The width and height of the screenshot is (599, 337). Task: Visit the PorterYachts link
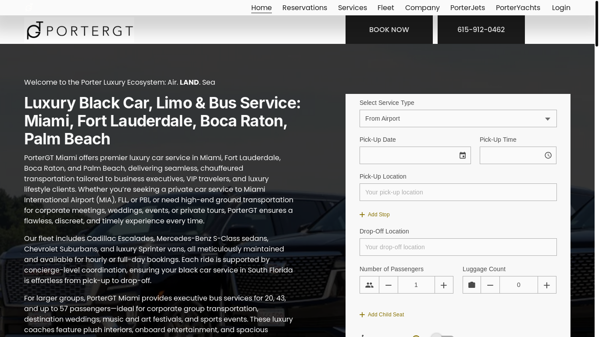click(x=518, y=7)
